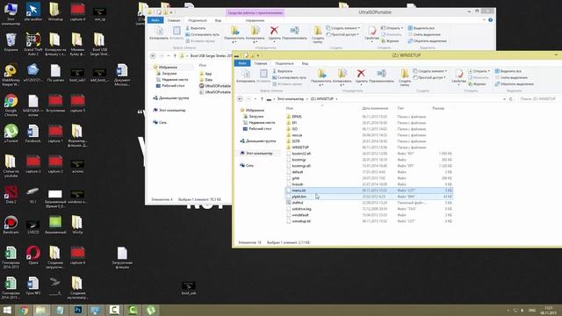Switch to Управление tab in UltraISOPortable window
This screenshot has width=562, height=316.
click(256, 20)
